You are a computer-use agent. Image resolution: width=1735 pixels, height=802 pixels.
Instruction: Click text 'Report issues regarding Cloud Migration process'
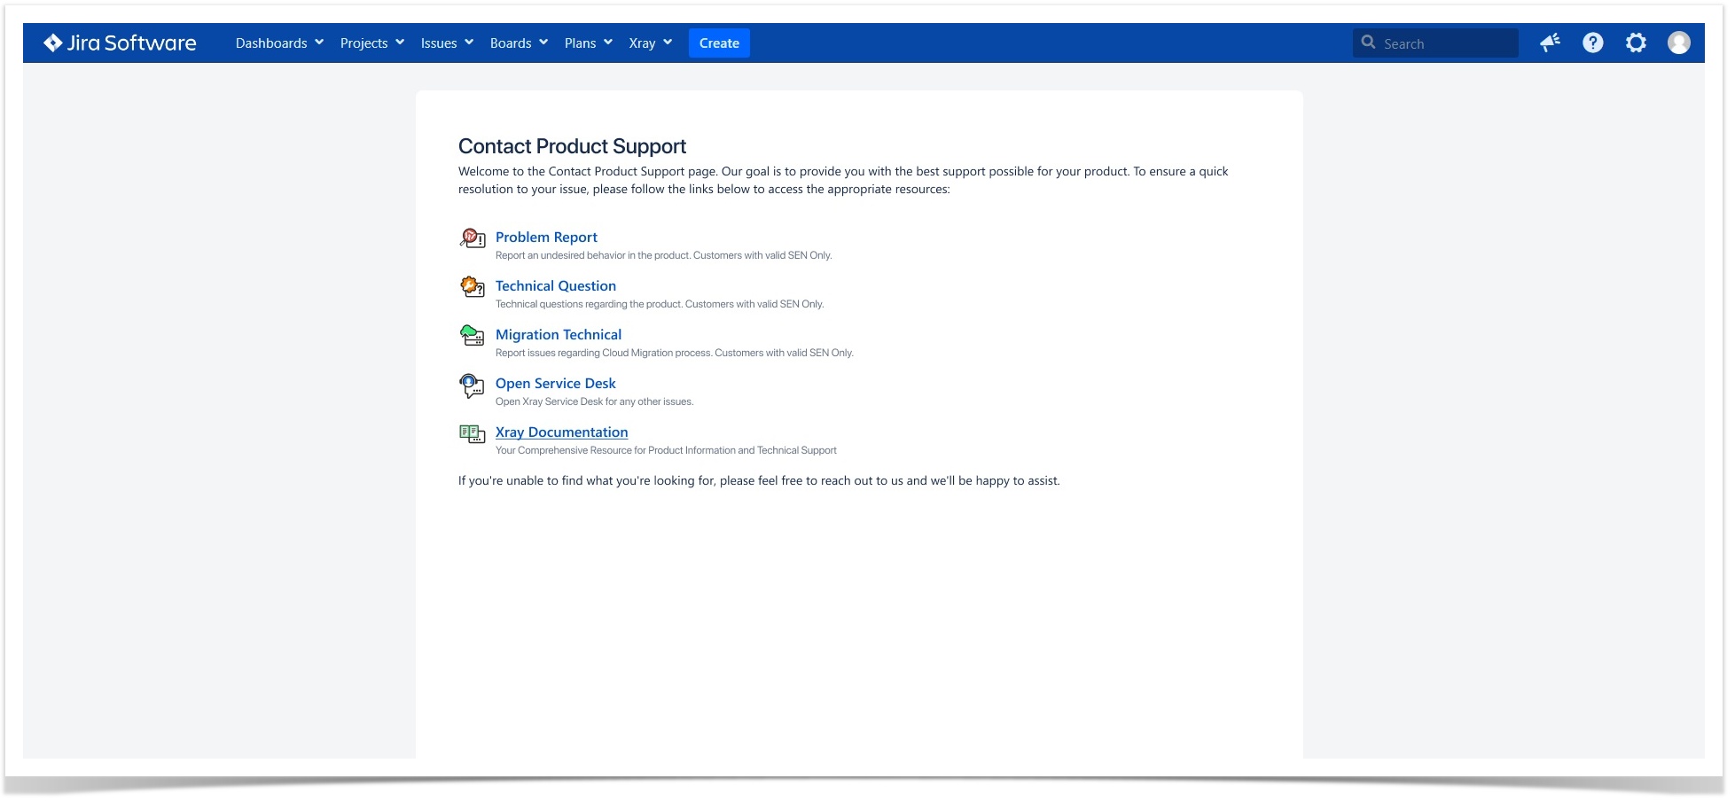pyautogui.click(x=603, y=353)
